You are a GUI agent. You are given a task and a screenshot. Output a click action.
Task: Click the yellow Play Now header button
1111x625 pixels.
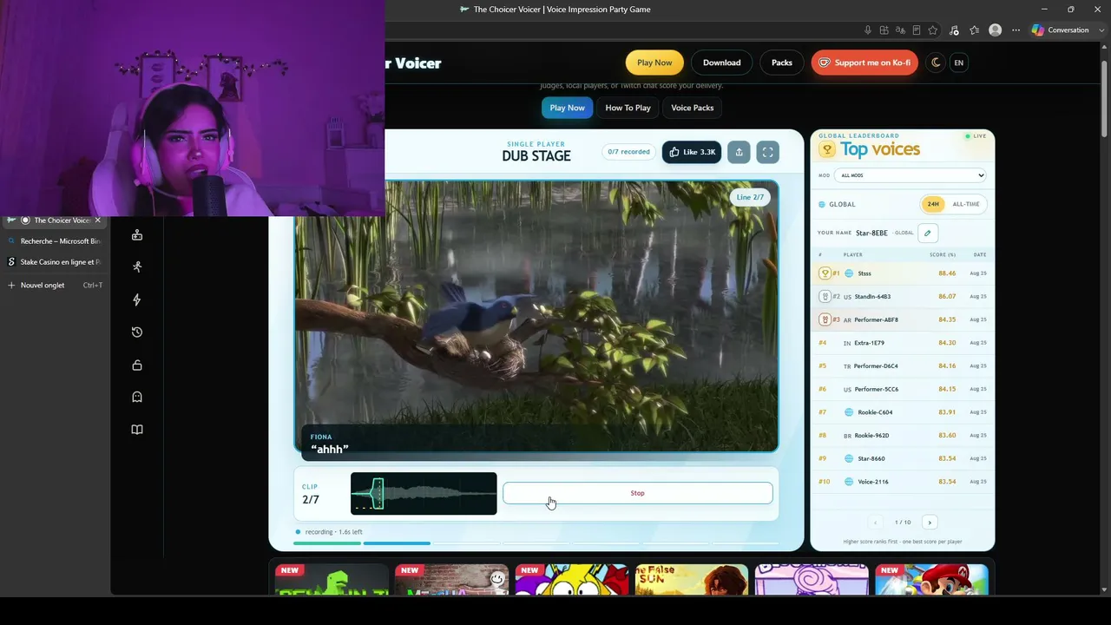point(654,62)
